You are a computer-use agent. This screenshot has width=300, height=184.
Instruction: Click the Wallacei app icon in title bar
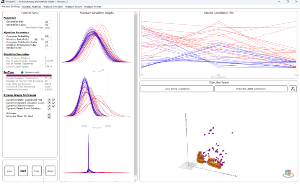coord(2,2)
